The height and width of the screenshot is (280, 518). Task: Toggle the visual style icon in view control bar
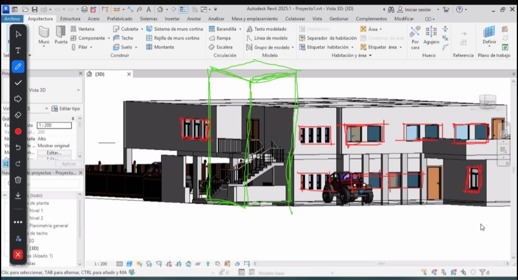(129, 264)
